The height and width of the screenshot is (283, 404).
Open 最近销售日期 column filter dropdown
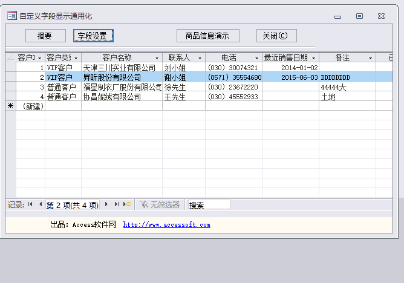click(x=313, y=58)
